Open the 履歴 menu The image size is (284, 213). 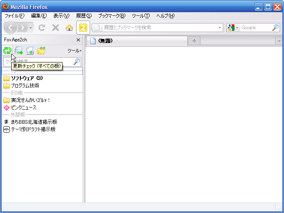click(x=84, y=16)
